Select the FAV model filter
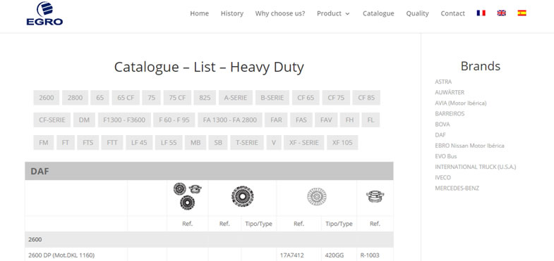Viewport: 554px width, 261px height. pyautogui.click(x=326, y=120)
